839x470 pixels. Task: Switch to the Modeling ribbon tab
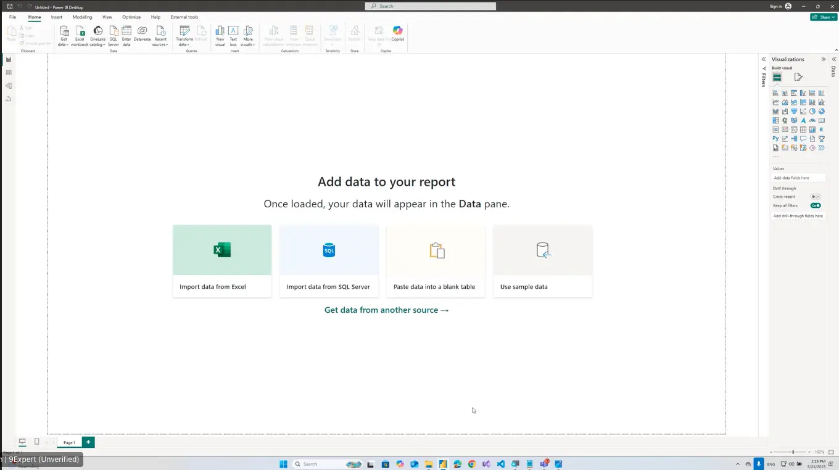tap(82, 17)
